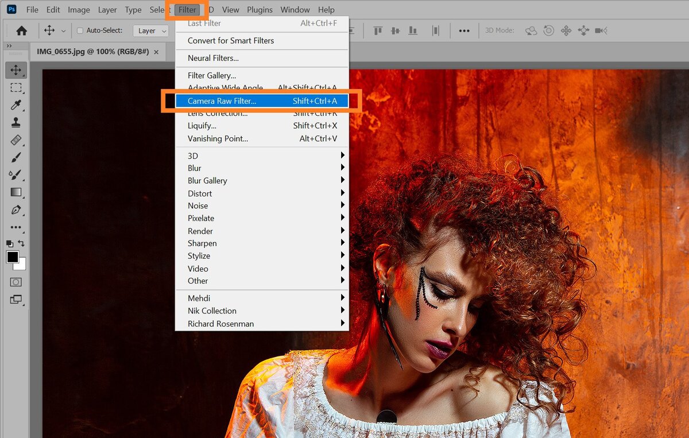
Task: Open the Richard Rosenman submenu
Action: point(262,324)
